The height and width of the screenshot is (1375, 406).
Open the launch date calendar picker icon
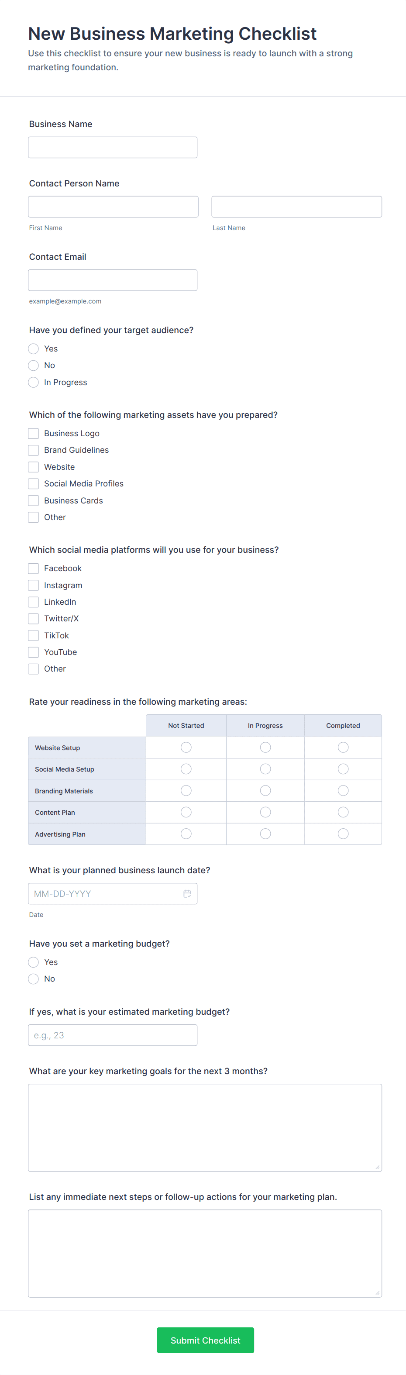pos(187,893)
